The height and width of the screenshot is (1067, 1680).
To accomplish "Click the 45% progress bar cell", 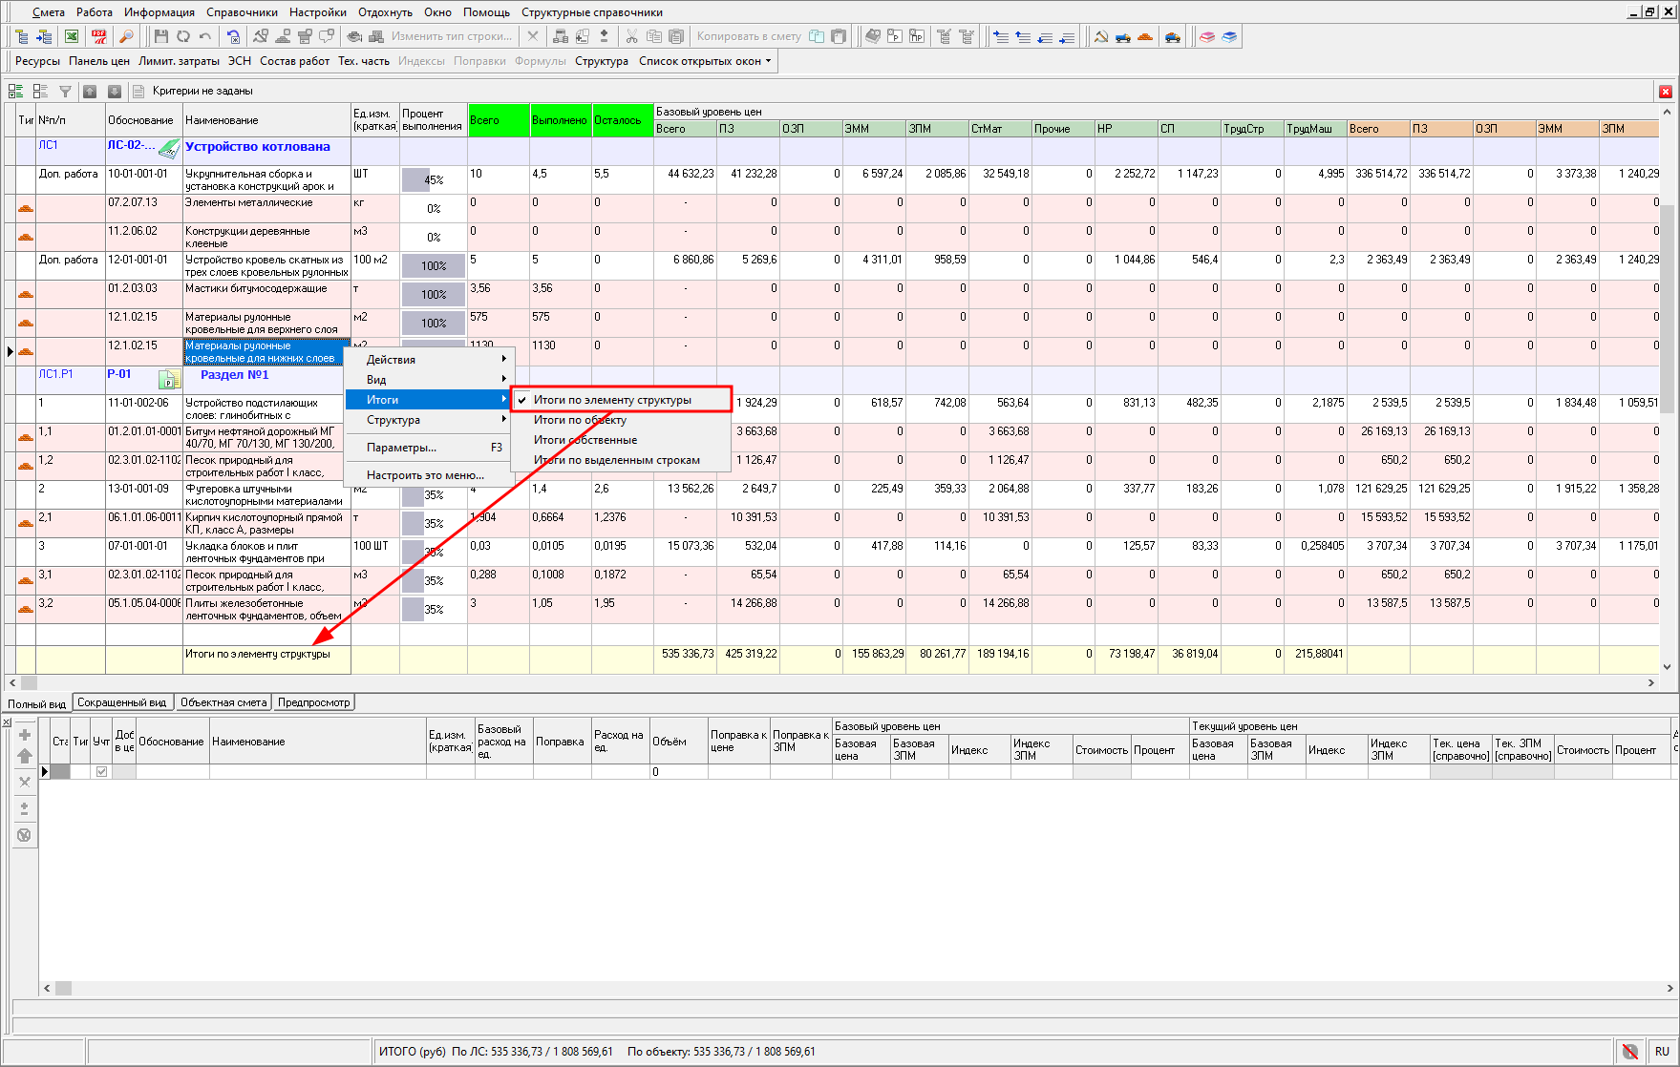I will (x=433, y=179).
